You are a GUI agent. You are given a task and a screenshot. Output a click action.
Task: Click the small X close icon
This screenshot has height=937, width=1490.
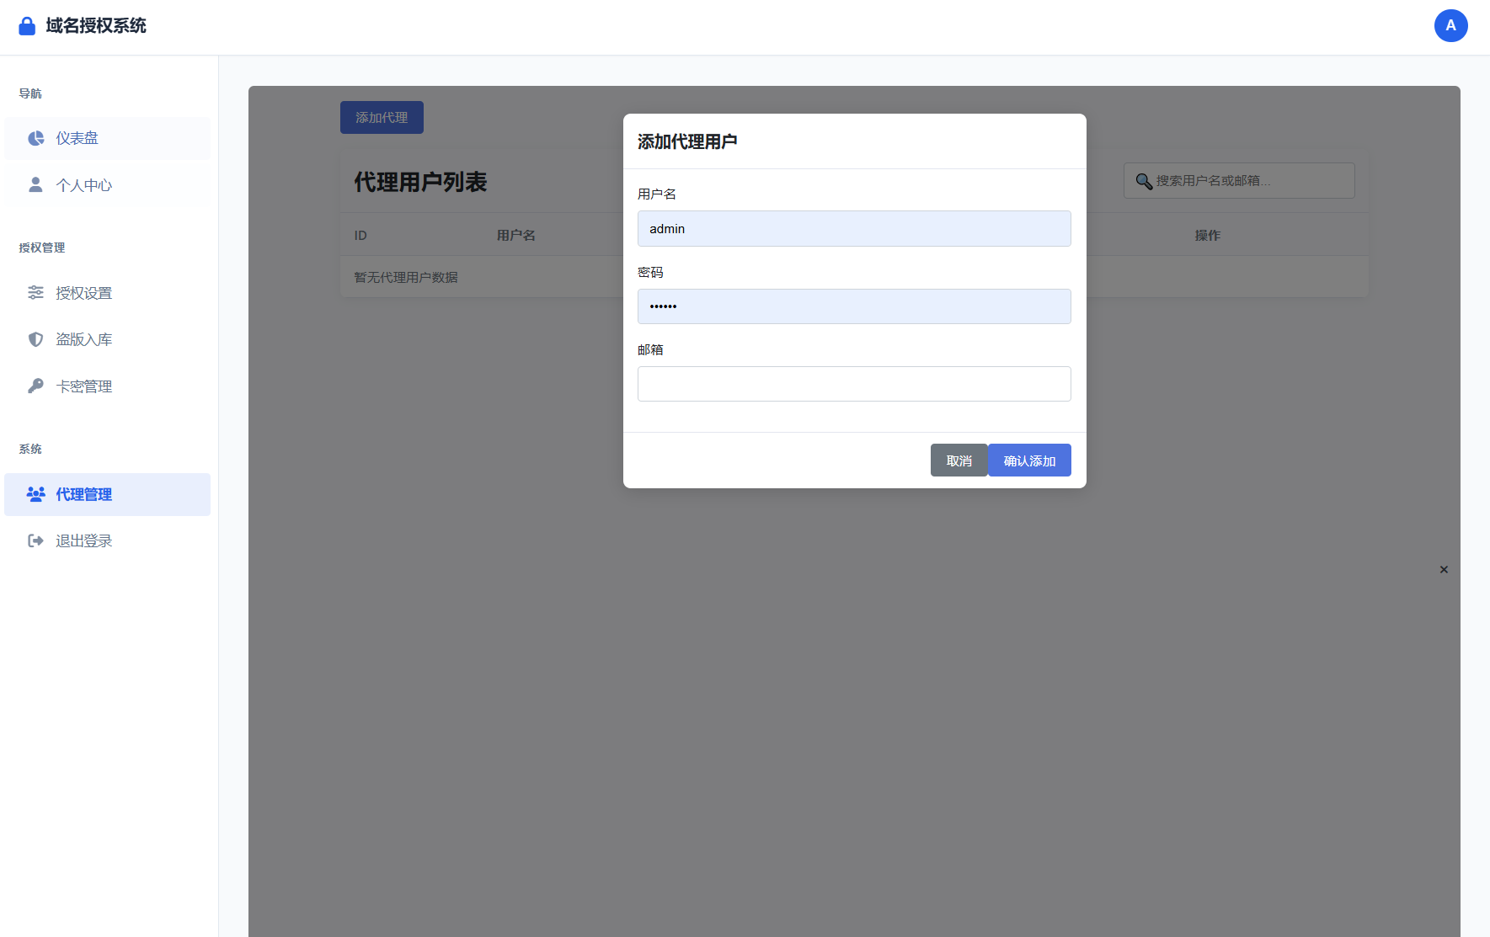pos(1444,570)
